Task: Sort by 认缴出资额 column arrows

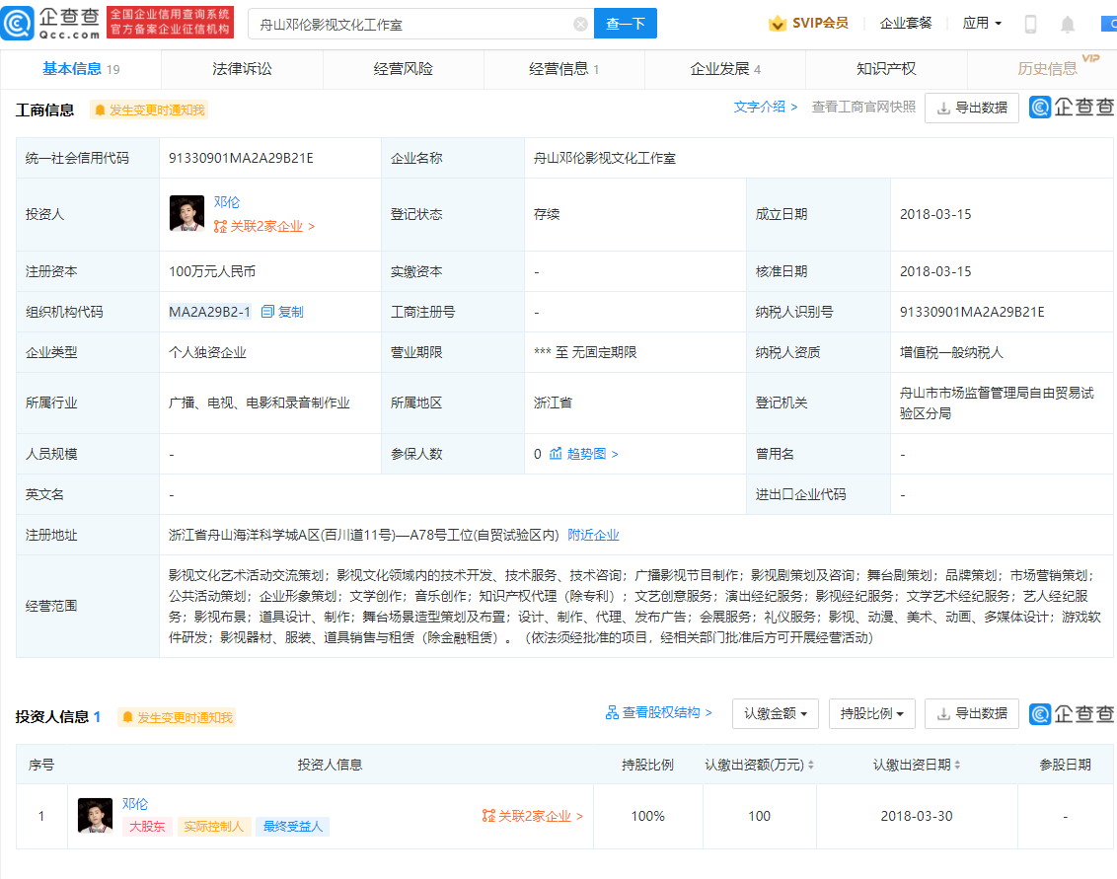Action: (811, 765)
